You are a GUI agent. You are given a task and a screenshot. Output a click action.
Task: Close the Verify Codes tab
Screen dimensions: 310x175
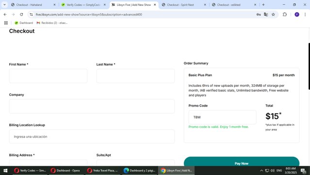click(105, 5)
